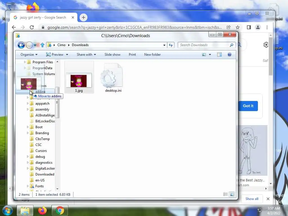This screenshot has height=216, width=288.
Task: Open the Organize dropdown menu
Action: [x=29, y=55]
